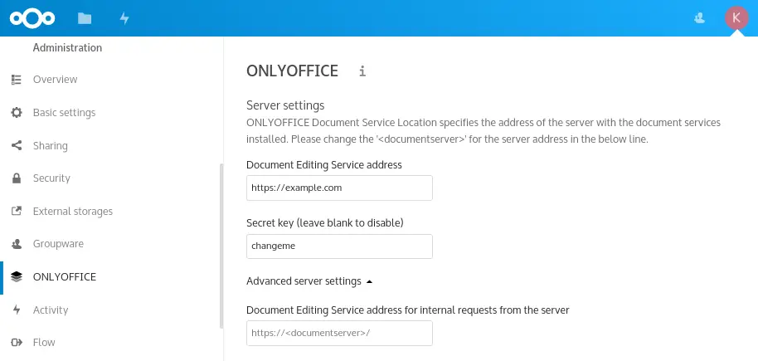Open the user avatar K menu
The width and height of the screenshot is (758, 361).
click(736, 18)
